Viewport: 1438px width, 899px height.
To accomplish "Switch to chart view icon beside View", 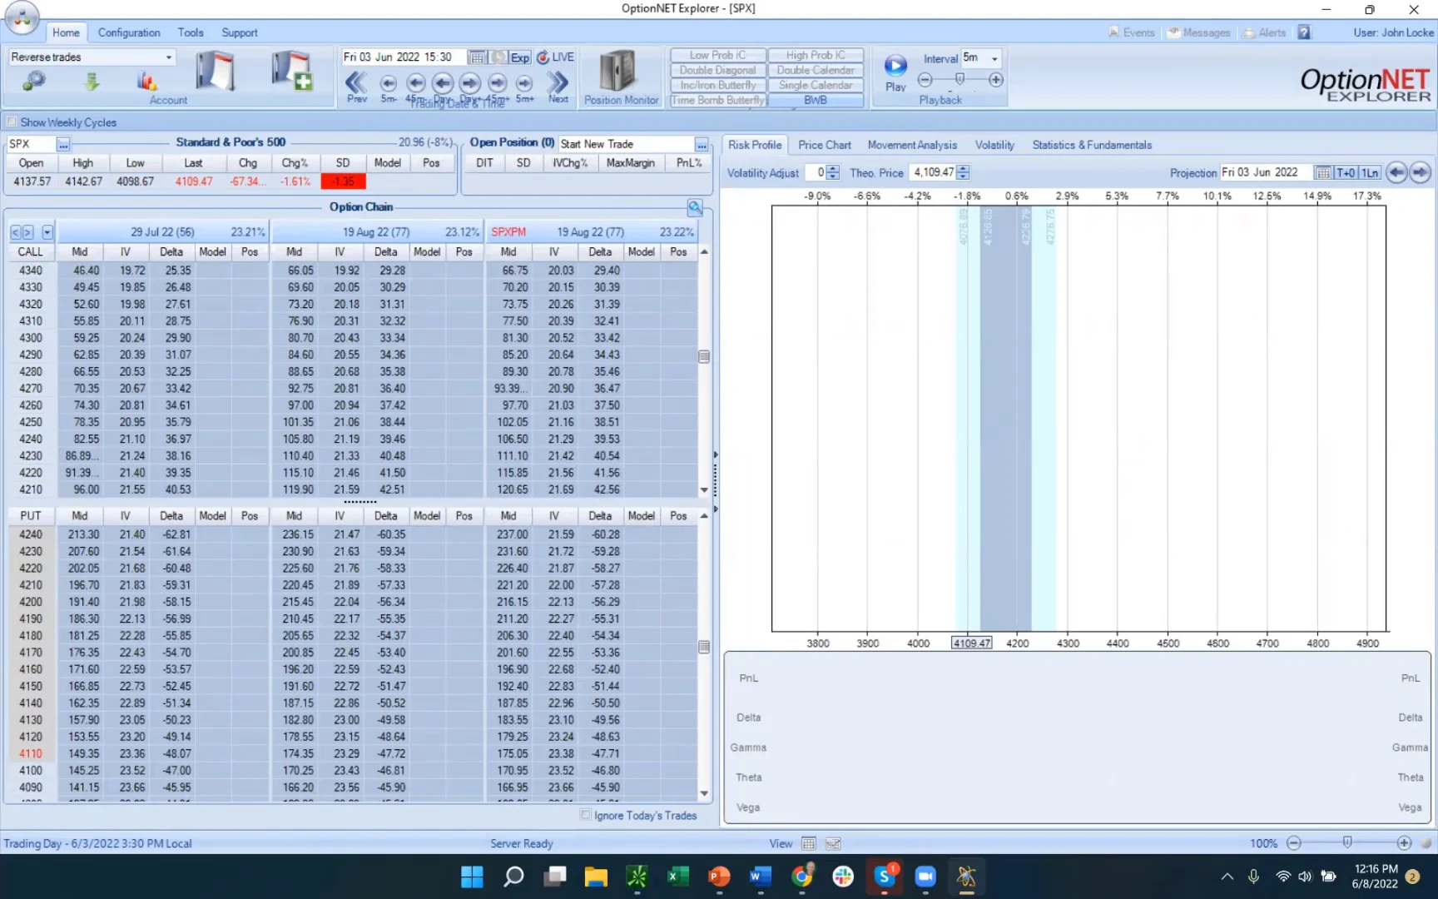I will coord(832,843).
